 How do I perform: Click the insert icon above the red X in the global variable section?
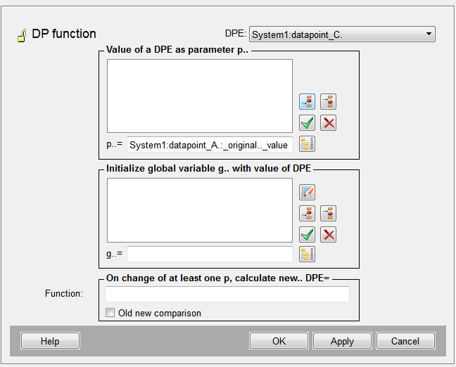pyautogui.click(x=328, y=213)
